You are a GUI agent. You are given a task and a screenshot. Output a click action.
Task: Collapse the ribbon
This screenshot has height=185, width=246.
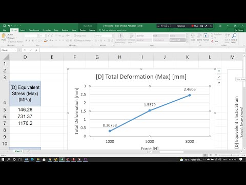[x=243, y=45]
